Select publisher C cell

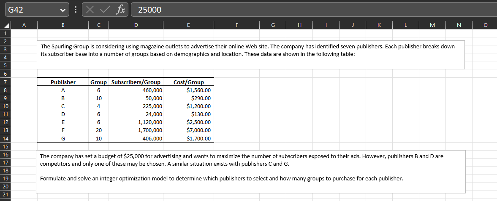[x=63, y=106]
